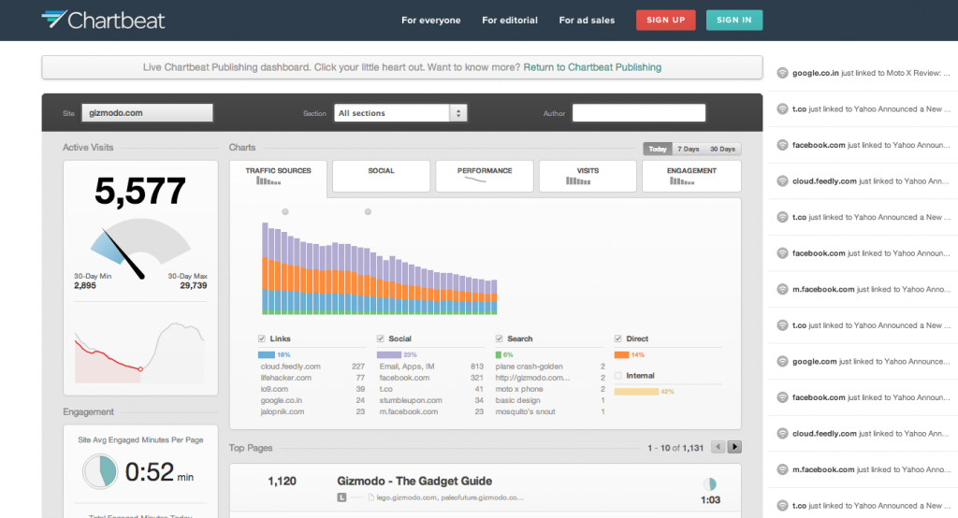This screenshot has height=518, width=958.
Task: Open Gizmodo - The Gadget Guide page
Action: [x=414, y=482]
